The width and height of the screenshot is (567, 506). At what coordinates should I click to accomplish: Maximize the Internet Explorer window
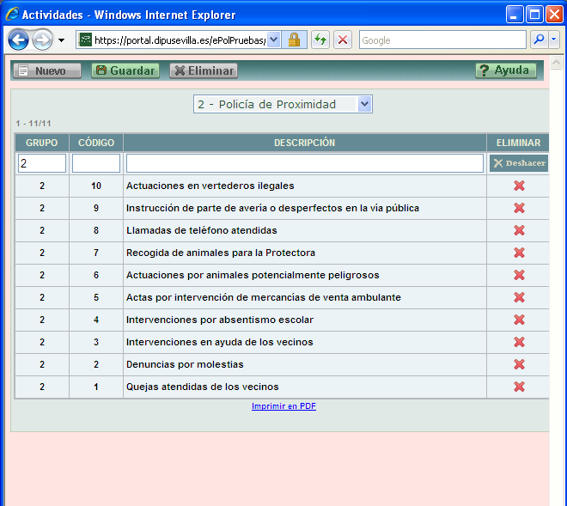[534, 15]
